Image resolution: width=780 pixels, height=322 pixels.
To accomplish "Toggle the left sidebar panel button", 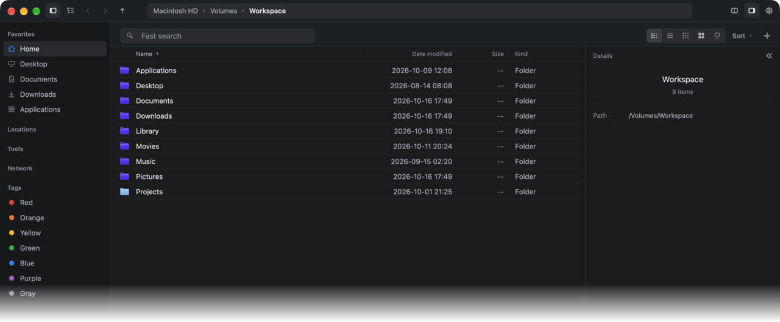I will coord(53,11).
